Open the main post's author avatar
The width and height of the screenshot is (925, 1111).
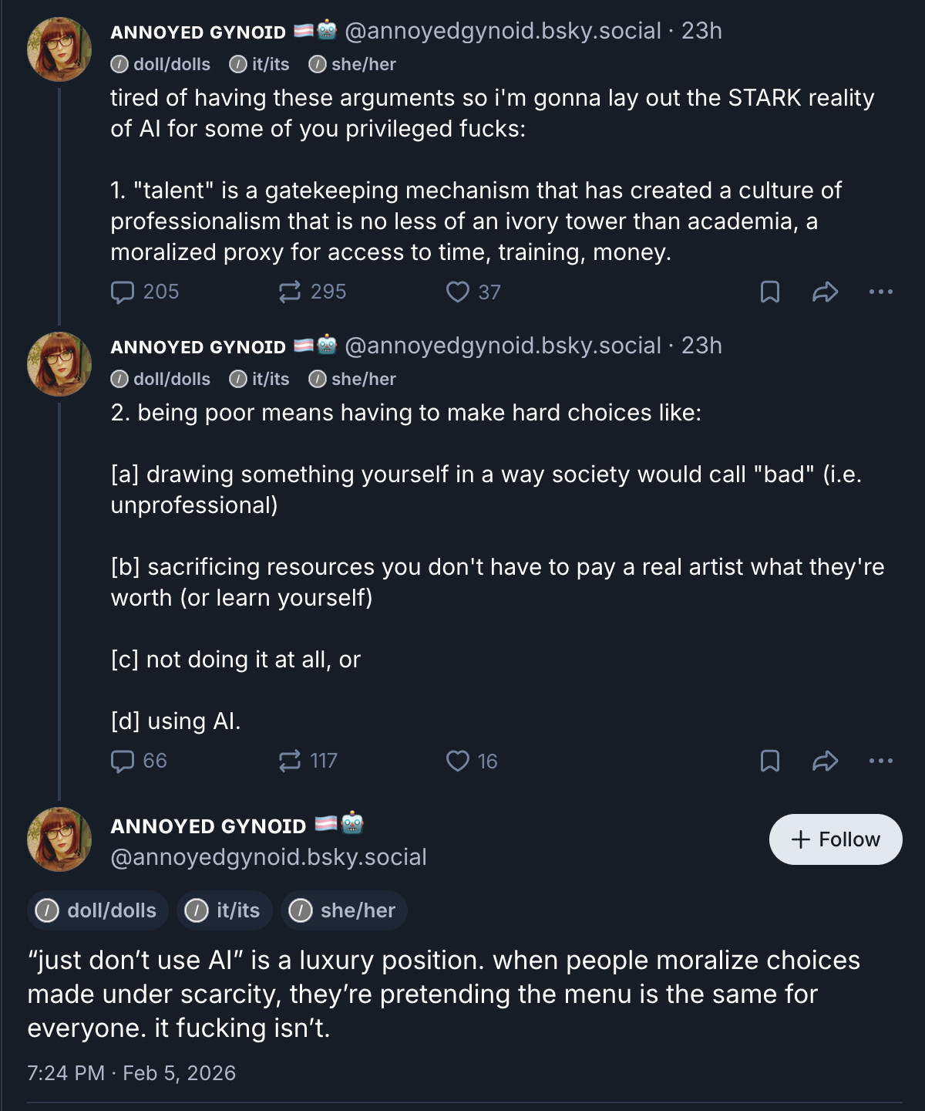pos(59,839)
